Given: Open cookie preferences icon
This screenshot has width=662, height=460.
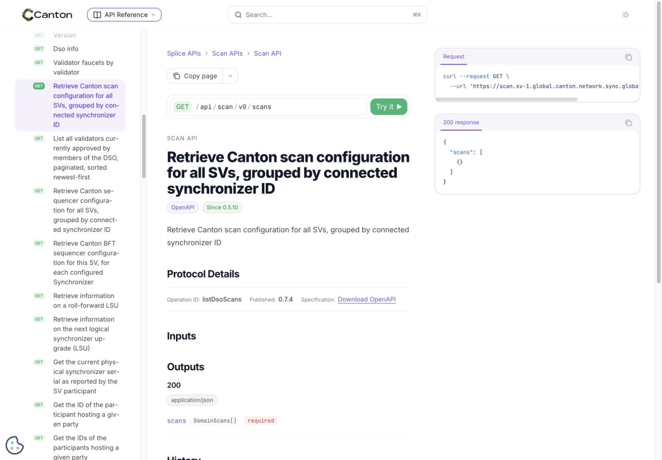Looking at the screenshot, I should click(15, 445).
